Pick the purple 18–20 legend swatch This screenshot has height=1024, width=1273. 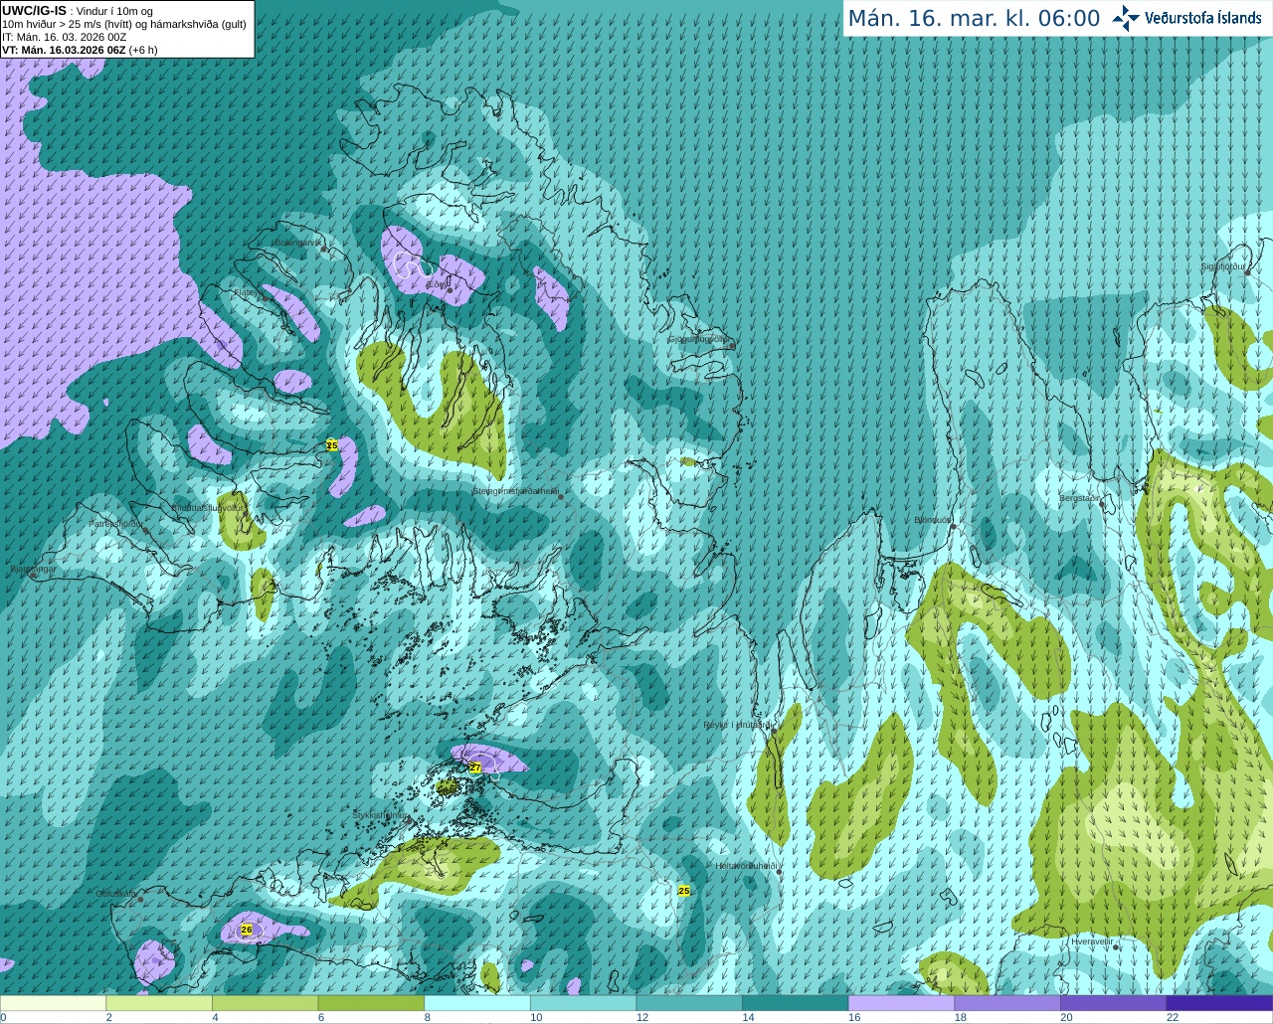click(x=1007, y=1003)
